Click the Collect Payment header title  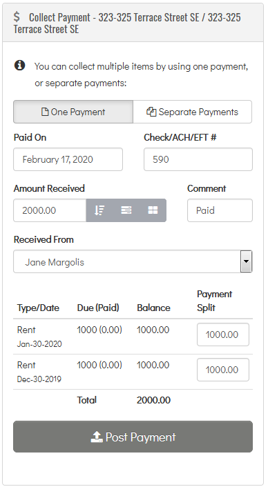(x=127, y=23)
